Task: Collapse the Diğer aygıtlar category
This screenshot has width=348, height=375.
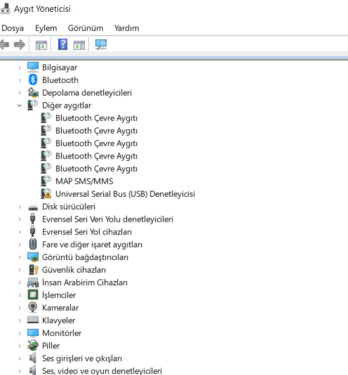Action: (x=20, y=106)
